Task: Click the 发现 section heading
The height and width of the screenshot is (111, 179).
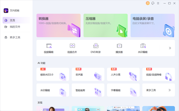Action: (40, 103)
